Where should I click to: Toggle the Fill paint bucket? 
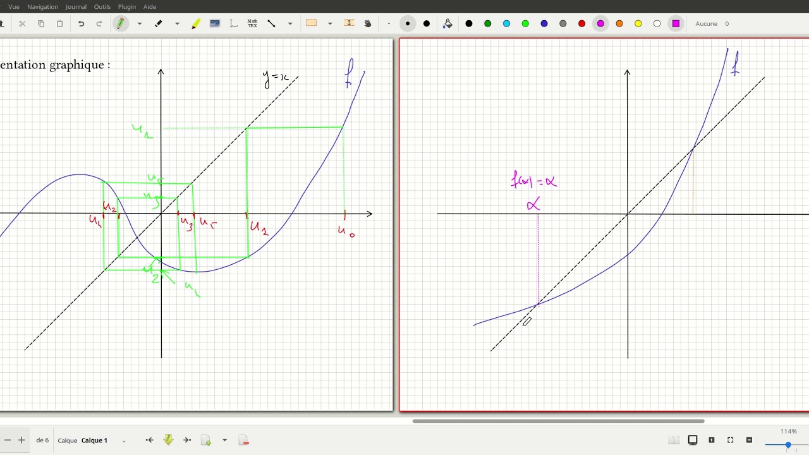(447, 23)
